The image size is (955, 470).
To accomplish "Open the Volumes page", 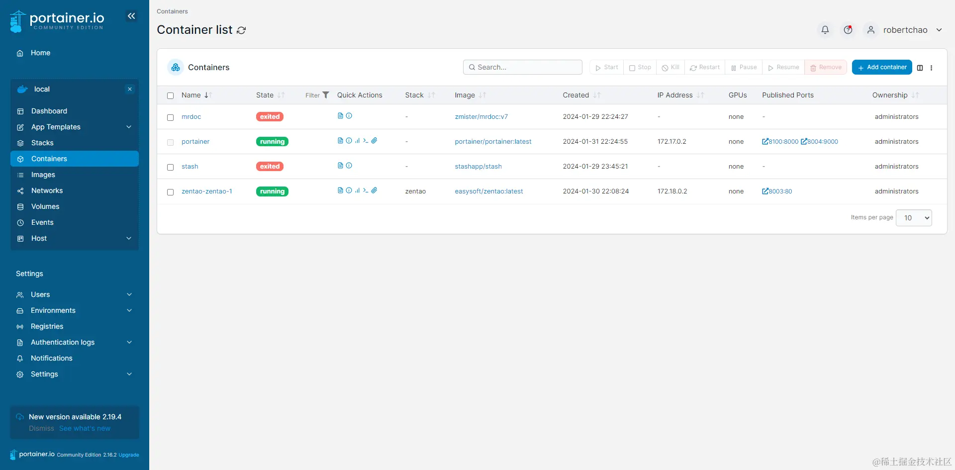I will (x=75, y=206).
